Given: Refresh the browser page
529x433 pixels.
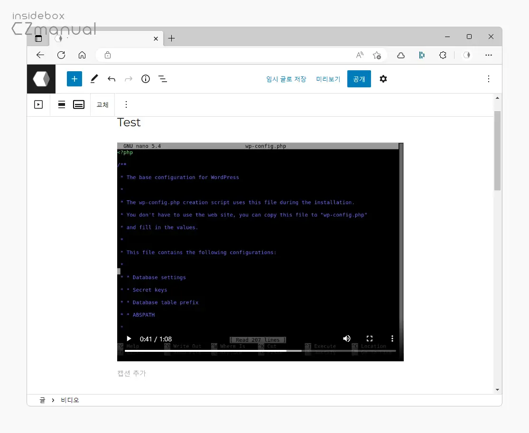Looking at the screenshot, I should tap(61, 55).
